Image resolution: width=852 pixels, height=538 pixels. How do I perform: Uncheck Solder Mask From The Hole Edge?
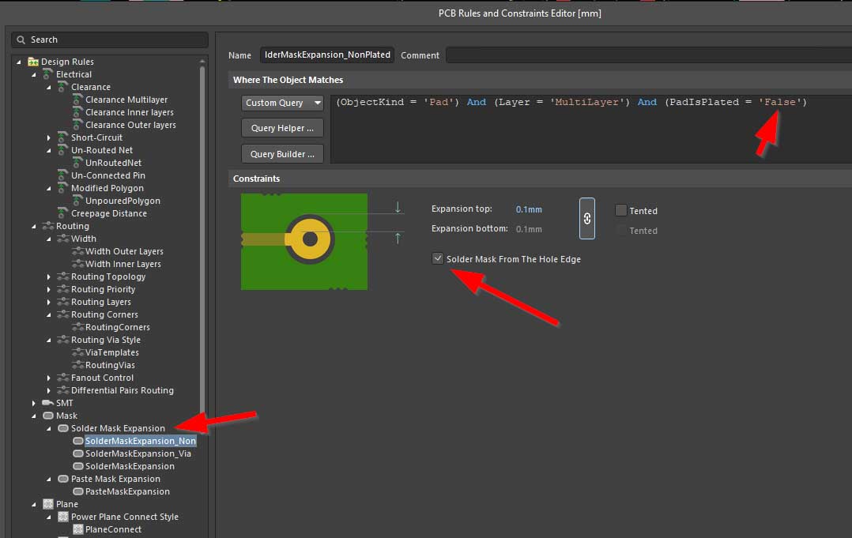(438, 258)
